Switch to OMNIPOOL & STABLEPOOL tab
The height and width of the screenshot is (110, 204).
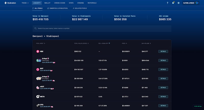point(58,8)
